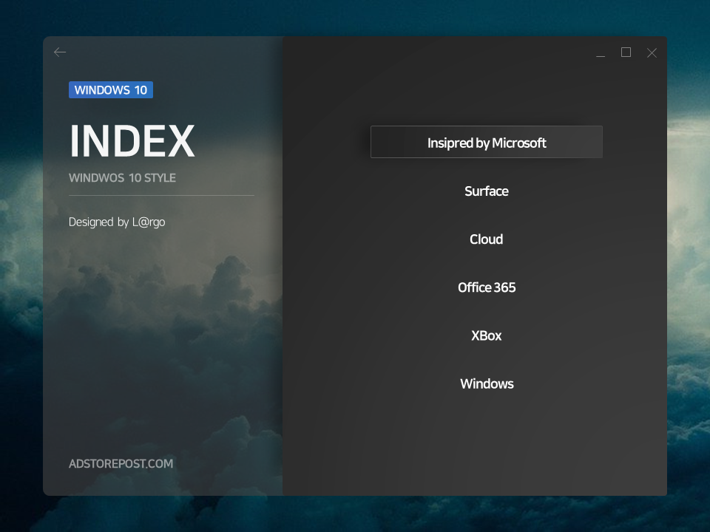710x532 pixels.
Task: Minimize the window
Action: [601, 55]
